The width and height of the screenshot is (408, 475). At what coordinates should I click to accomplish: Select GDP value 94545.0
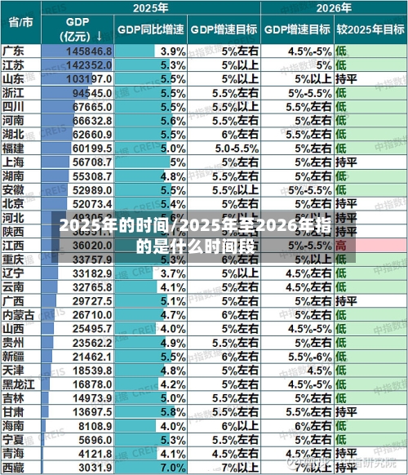coord(78,93)
